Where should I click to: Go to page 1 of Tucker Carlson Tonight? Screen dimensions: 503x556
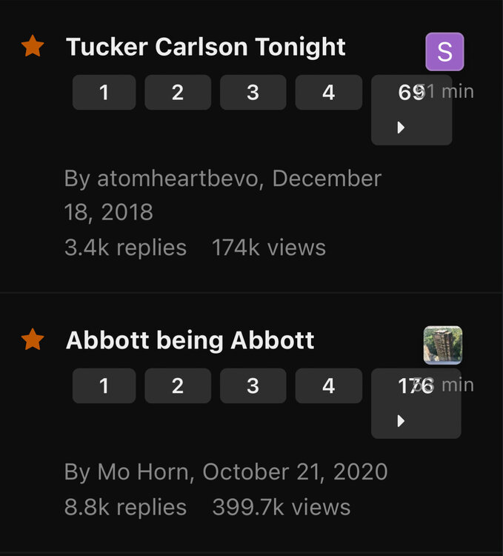[104, 93]
